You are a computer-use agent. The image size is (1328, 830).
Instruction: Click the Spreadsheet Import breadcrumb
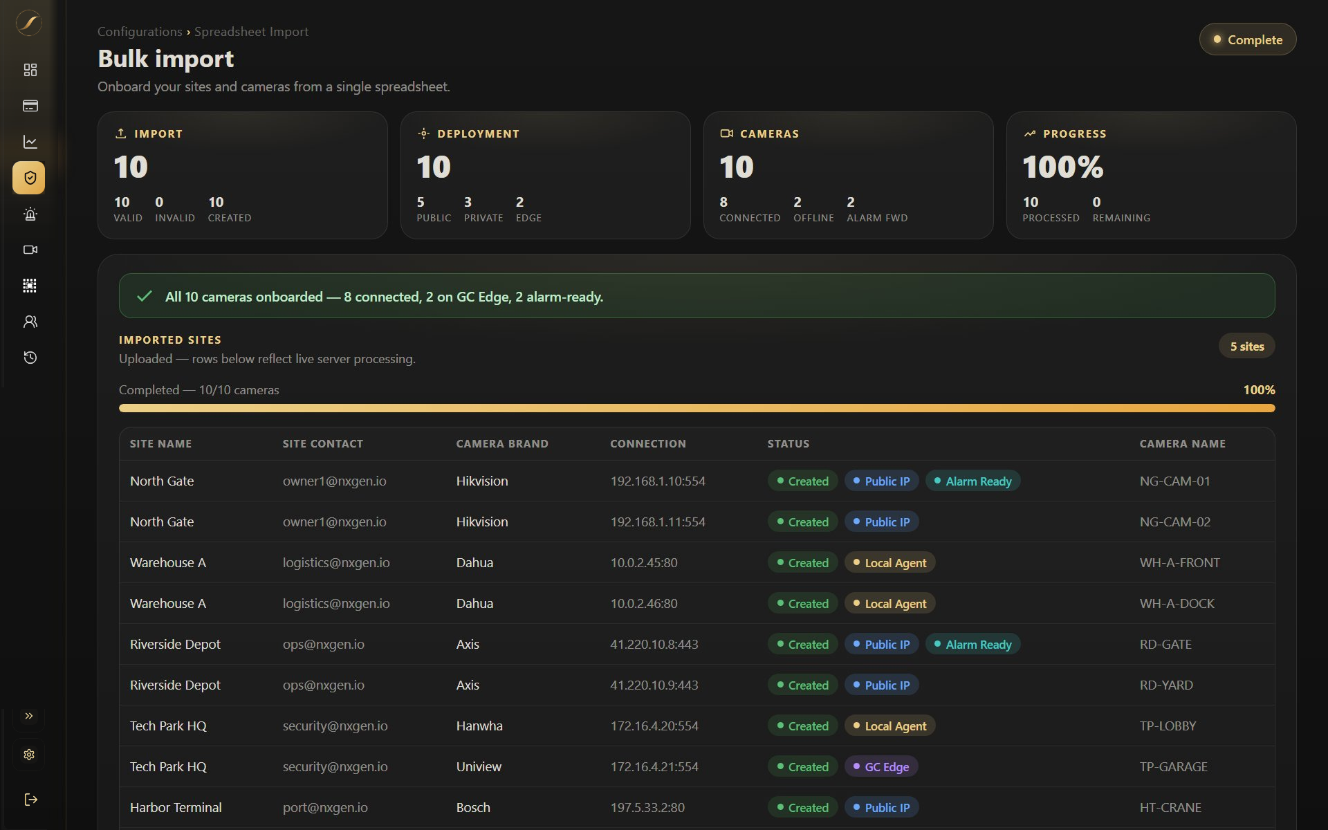coord(251,32)
